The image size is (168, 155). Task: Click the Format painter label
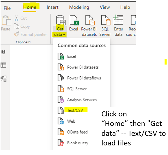(x=34, y=34)
